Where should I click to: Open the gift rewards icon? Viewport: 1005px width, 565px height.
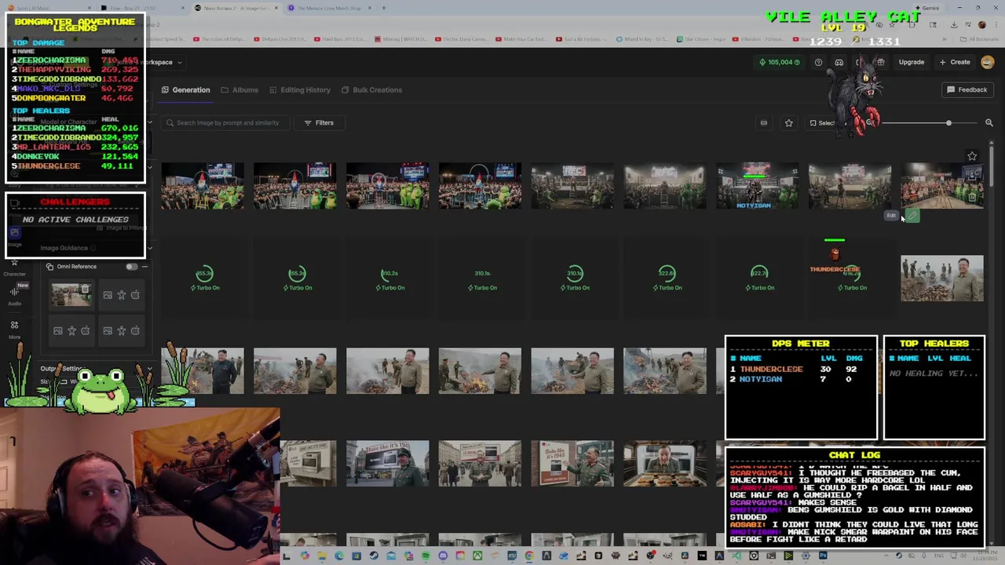click(x=880, y=62)
